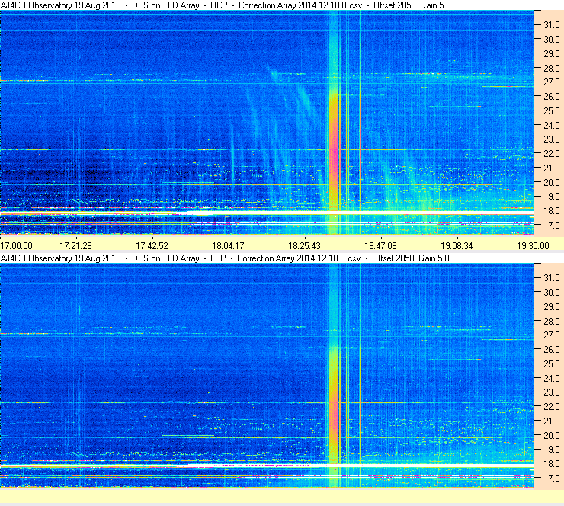Pick the 21.0 frequency label in LCP plot
This screenshot has width=564, height=506.
552,421
